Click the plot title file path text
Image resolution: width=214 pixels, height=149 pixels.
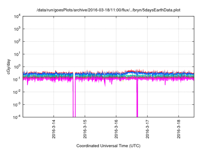(108, 10)
